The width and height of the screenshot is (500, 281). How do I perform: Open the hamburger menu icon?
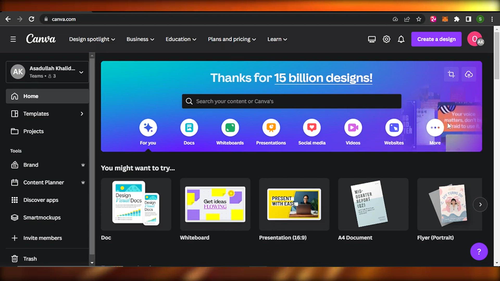point(13,39)
